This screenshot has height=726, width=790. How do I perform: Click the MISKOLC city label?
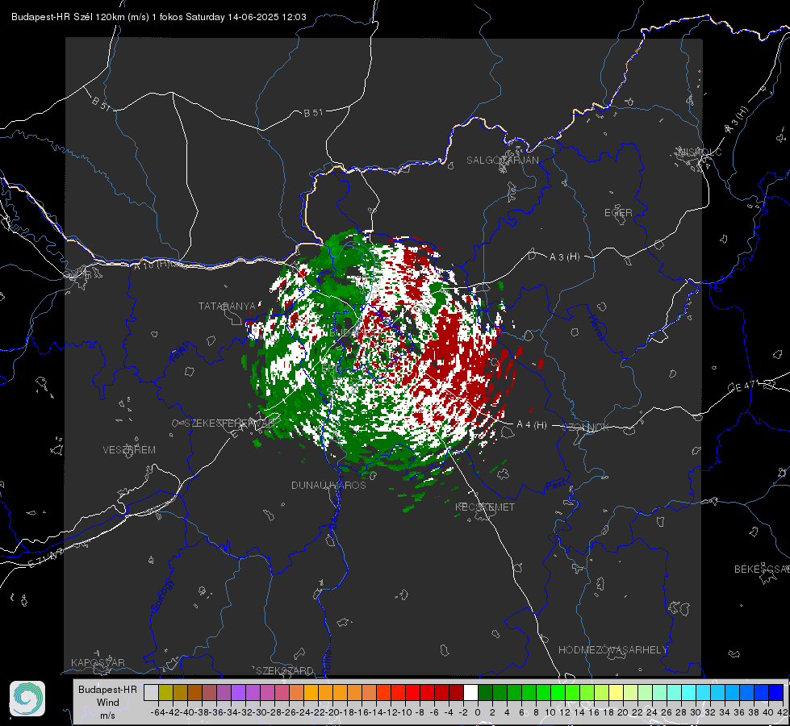click(700, 152)
